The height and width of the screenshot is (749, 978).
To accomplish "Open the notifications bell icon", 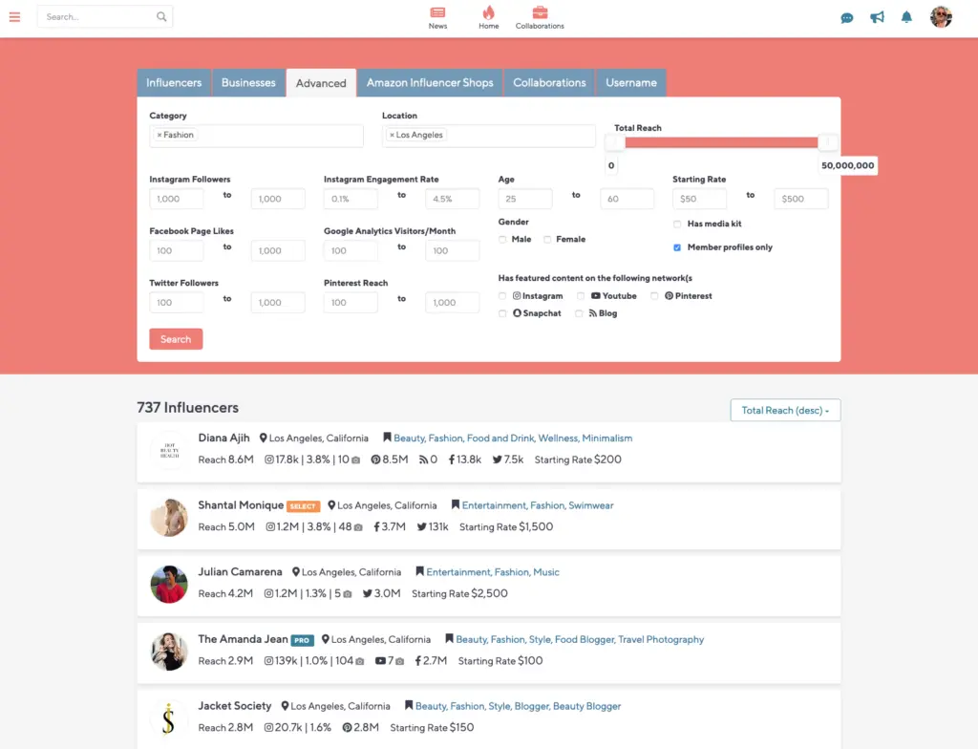I will tap(906, 17).
